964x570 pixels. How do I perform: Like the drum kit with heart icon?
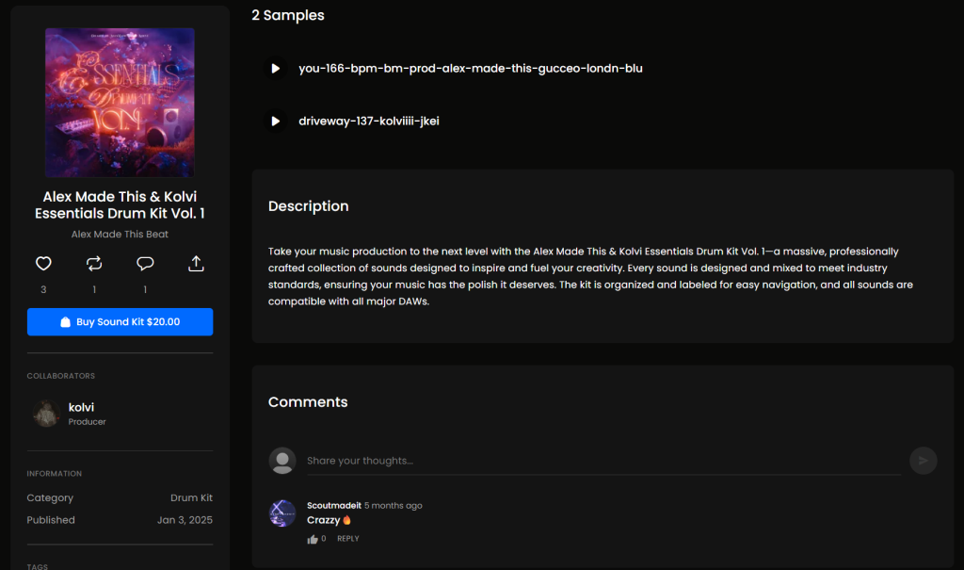coord(43,264)
